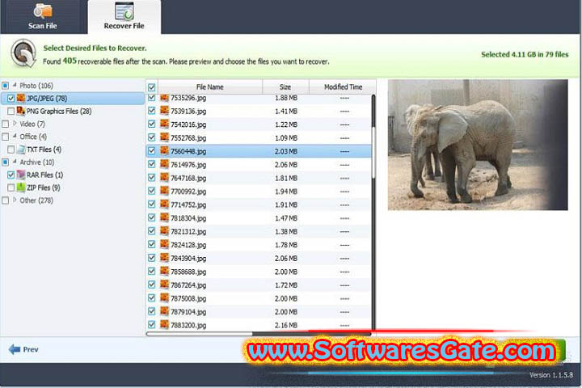Expand the Other (278) tree node
The image size is (582, 388).
15,200
